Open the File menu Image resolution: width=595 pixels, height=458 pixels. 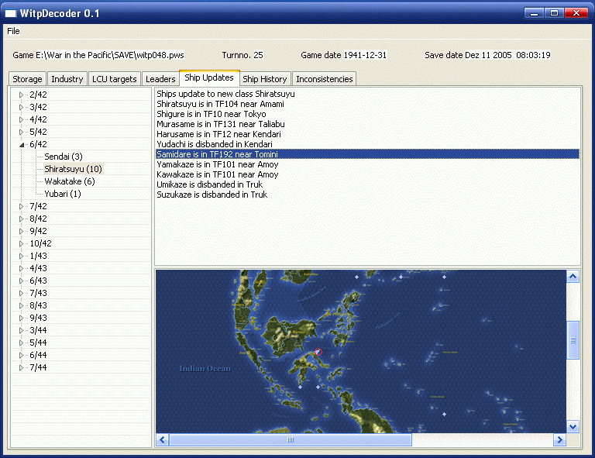coord(13,31)
